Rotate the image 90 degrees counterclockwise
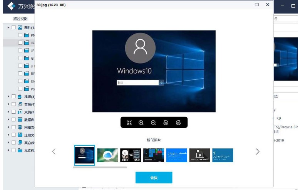The image size is (298, 190). [x=166, y=123]
